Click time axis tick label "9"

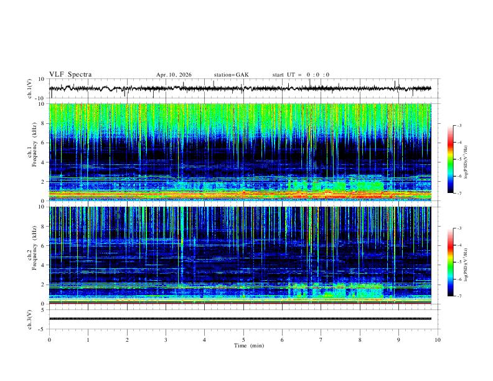[398, 340]
